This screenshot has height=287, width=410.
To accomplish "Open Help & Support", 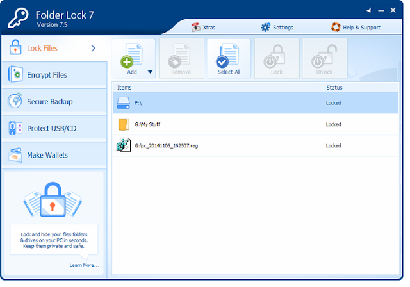I will [356, 27].
